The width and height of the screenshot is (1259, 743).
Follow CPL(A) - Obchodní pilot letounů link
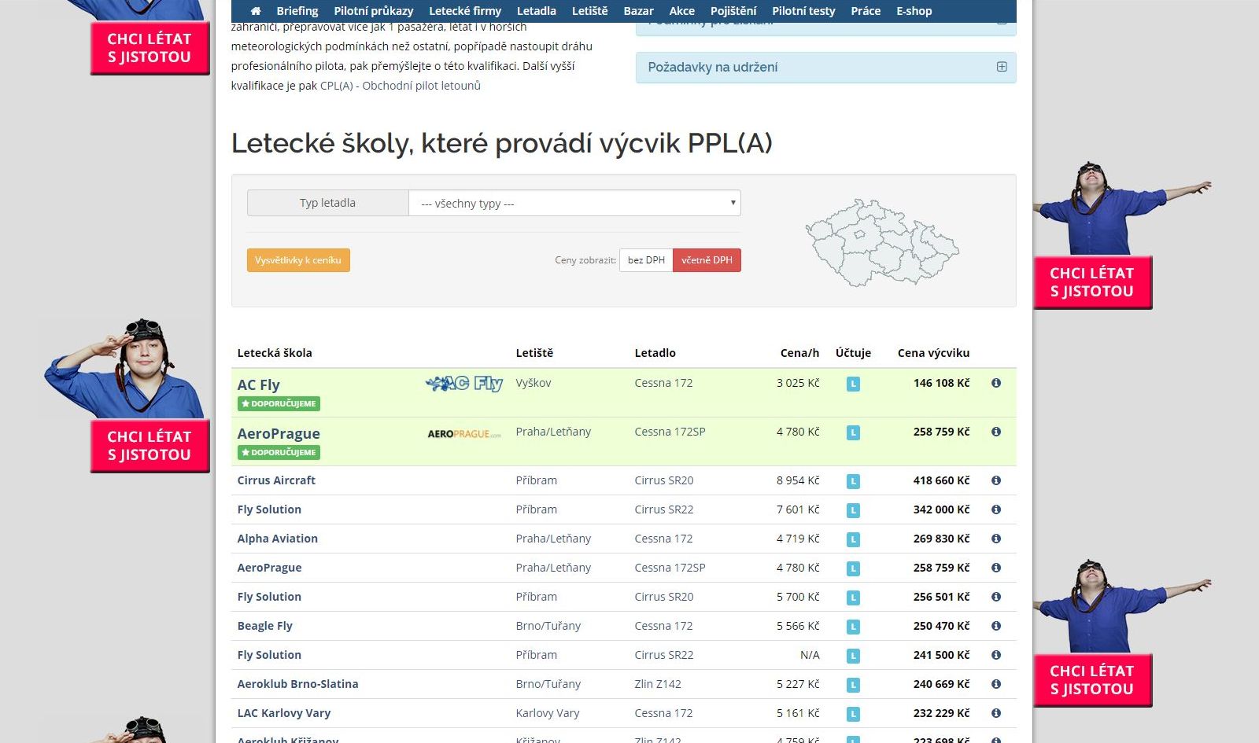click(x=401, y=86)
